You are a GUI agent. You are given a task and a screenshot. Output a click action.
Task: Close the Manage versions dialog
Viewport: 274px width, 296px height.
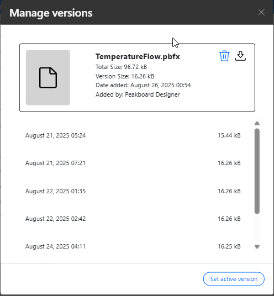261,13
